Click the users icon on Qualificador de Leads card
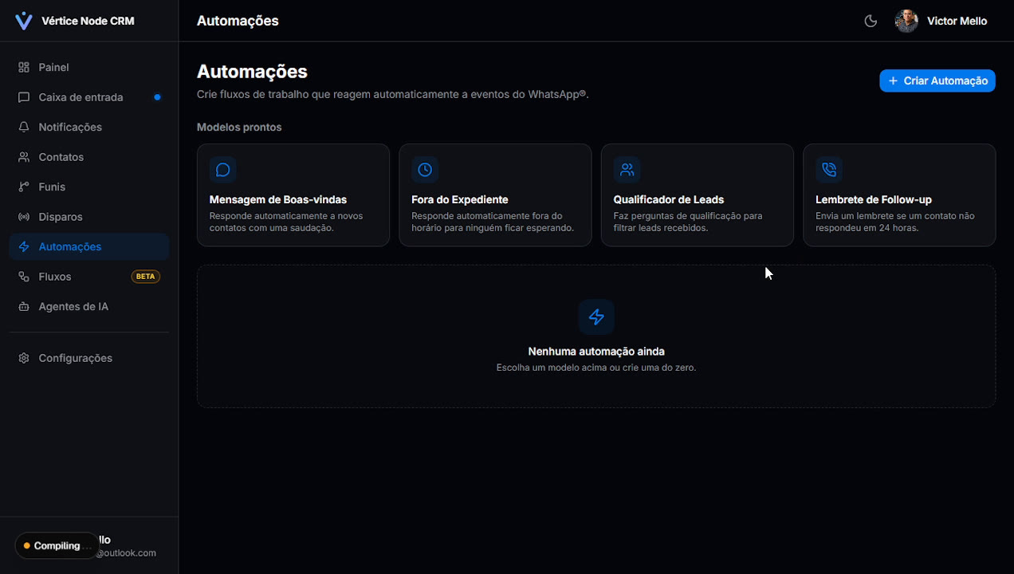The image size is (1014, 574). point(627,170)
